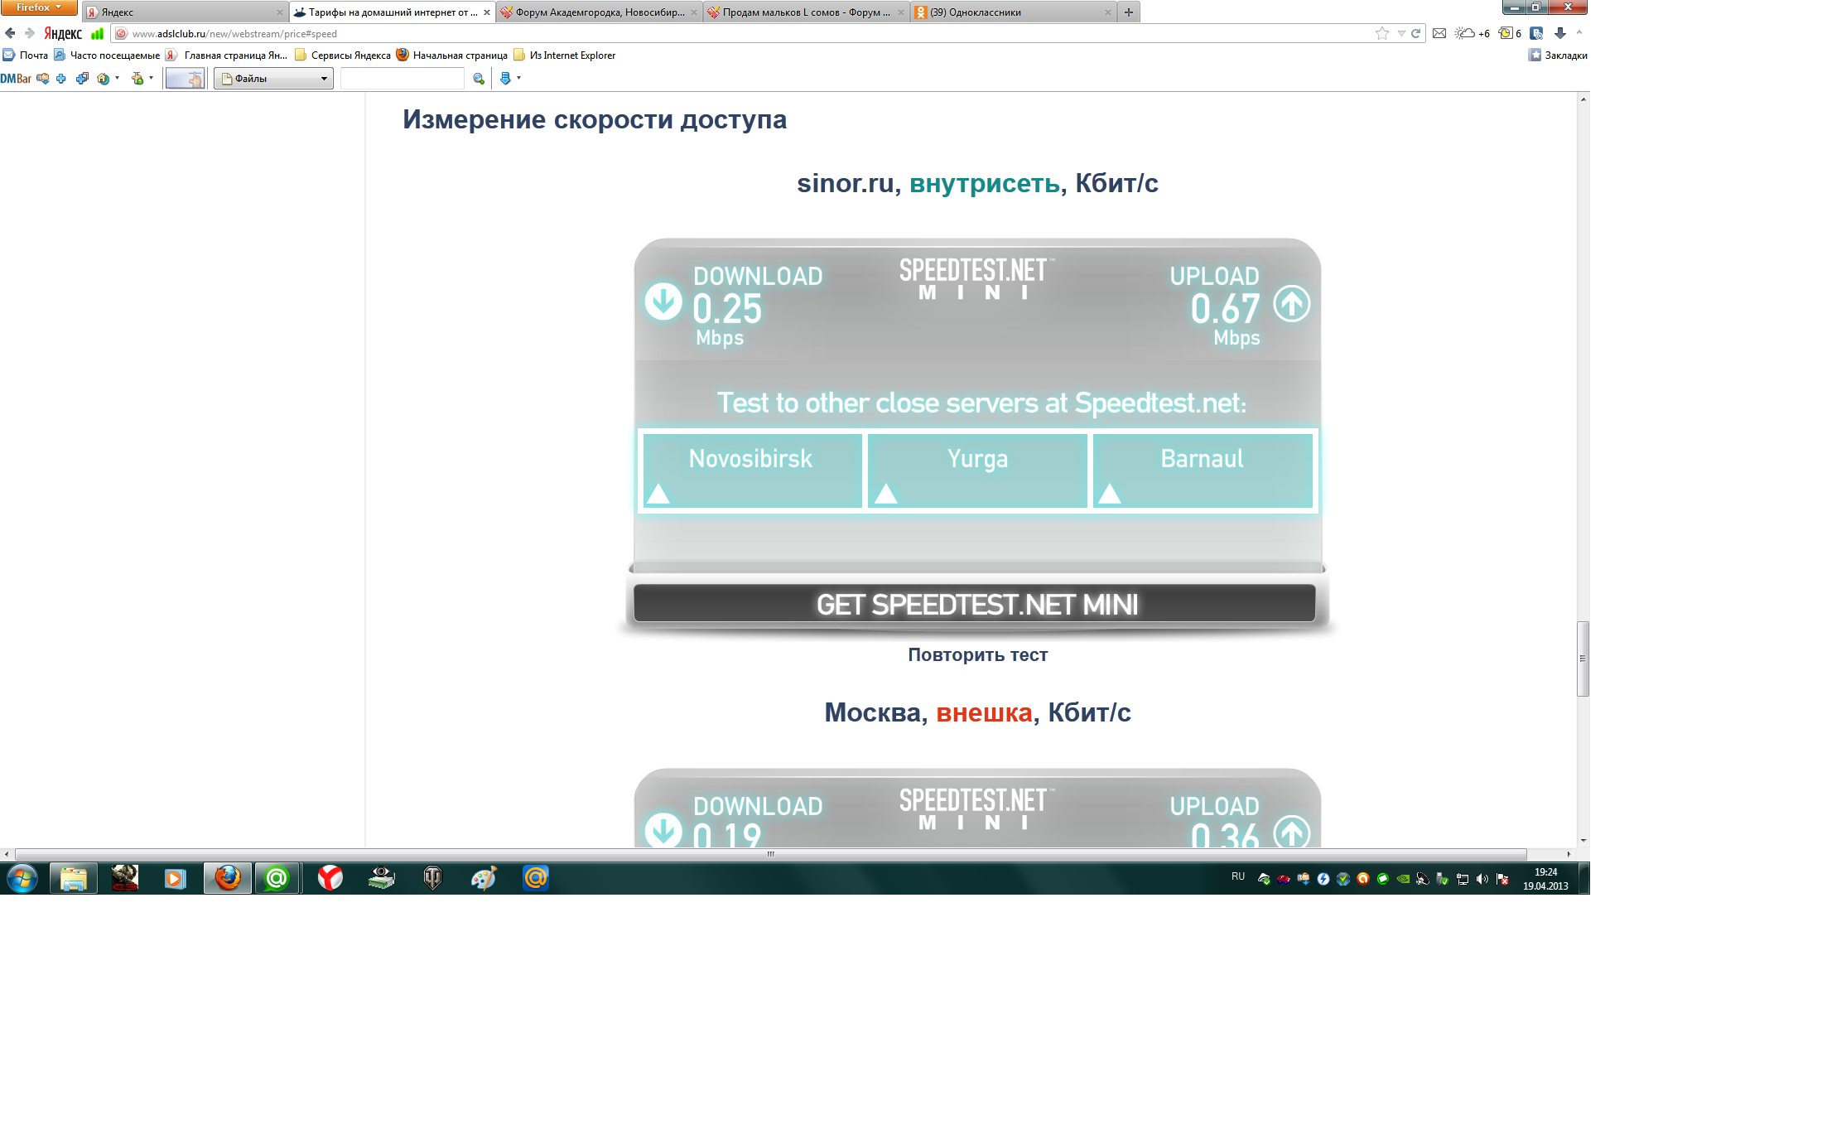This screenshot has height=1139, width=1822.
Task: Click the forward navigation arrow
Action: [x=30, y=33]
